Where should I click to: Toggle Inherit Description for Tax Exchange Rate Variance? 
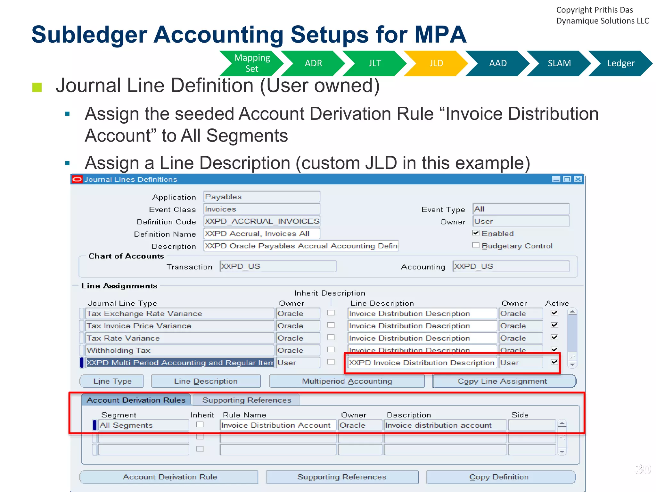click(x=331, y=313)
